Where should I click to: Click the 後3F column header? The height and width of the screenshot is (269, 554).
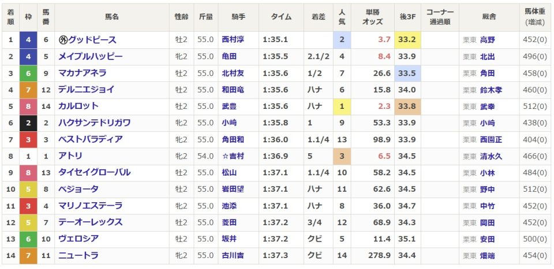click(408, 17)
